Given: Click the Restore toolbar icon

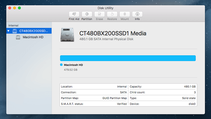Looking at the screenshot, I should coord(112,14).
